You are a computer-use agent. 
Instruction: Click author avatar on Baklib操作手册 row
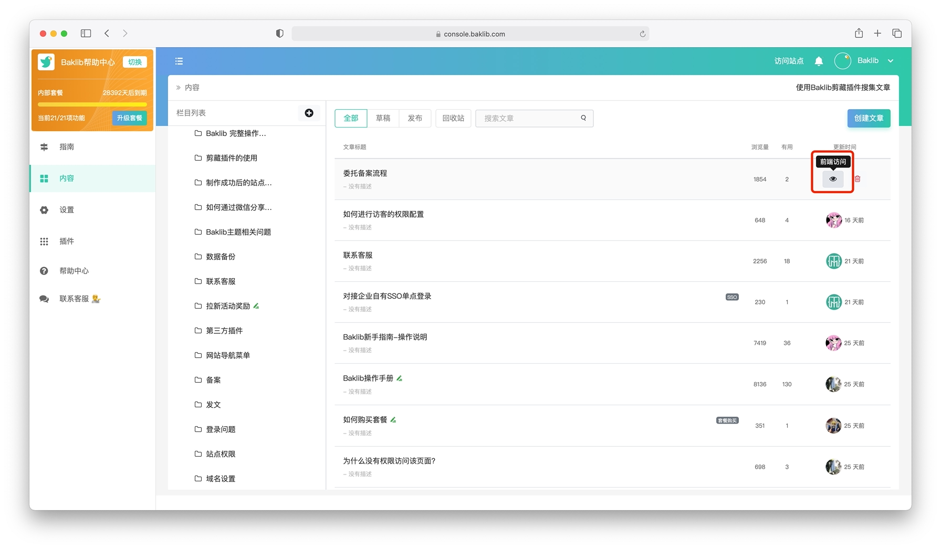[833, 384]
